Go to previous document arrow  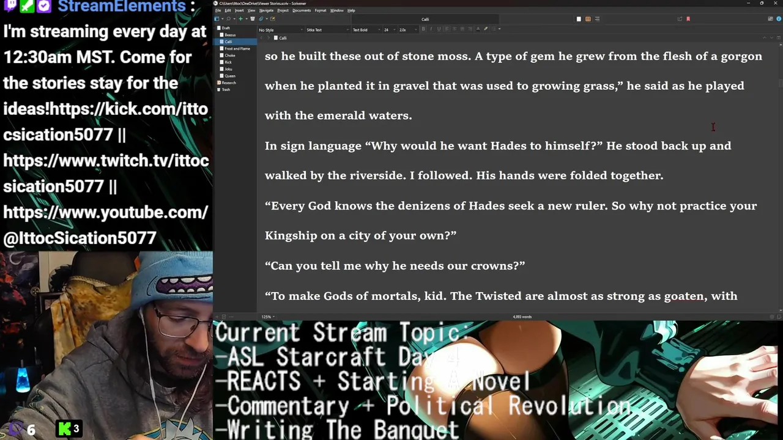765,38
